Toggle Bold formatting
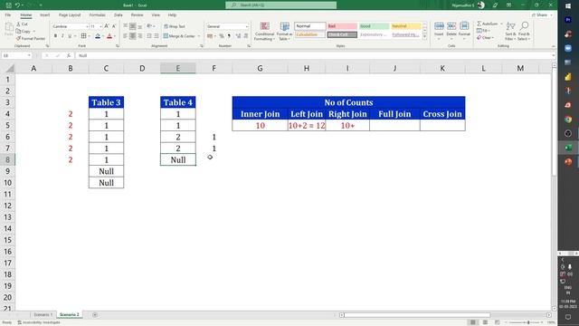 click(x=55, y=36)
